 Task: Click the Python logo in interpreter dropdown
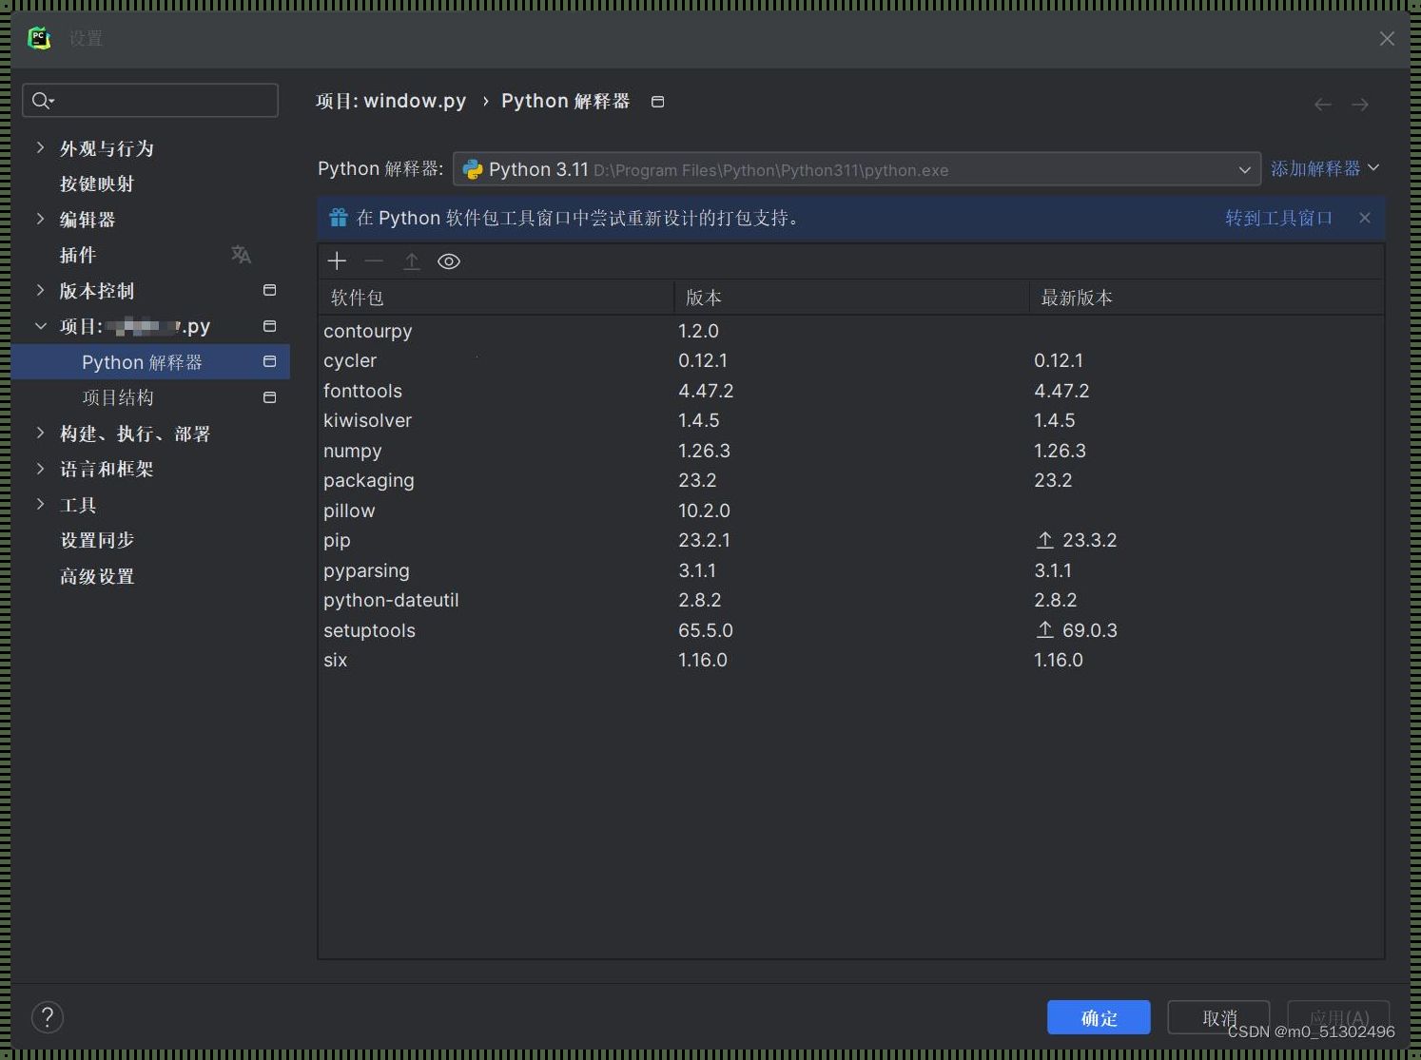tap(472, 169)
